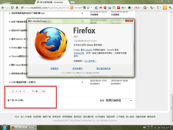Image resolution: width=173 pixels, height=130 pixels.
Task: Open the 常問問題集 footer link
Action: tap(67, 117)
